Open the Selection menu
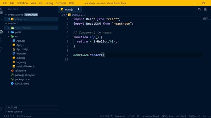This screenshot has width=211, height=118. coord(22,3)
